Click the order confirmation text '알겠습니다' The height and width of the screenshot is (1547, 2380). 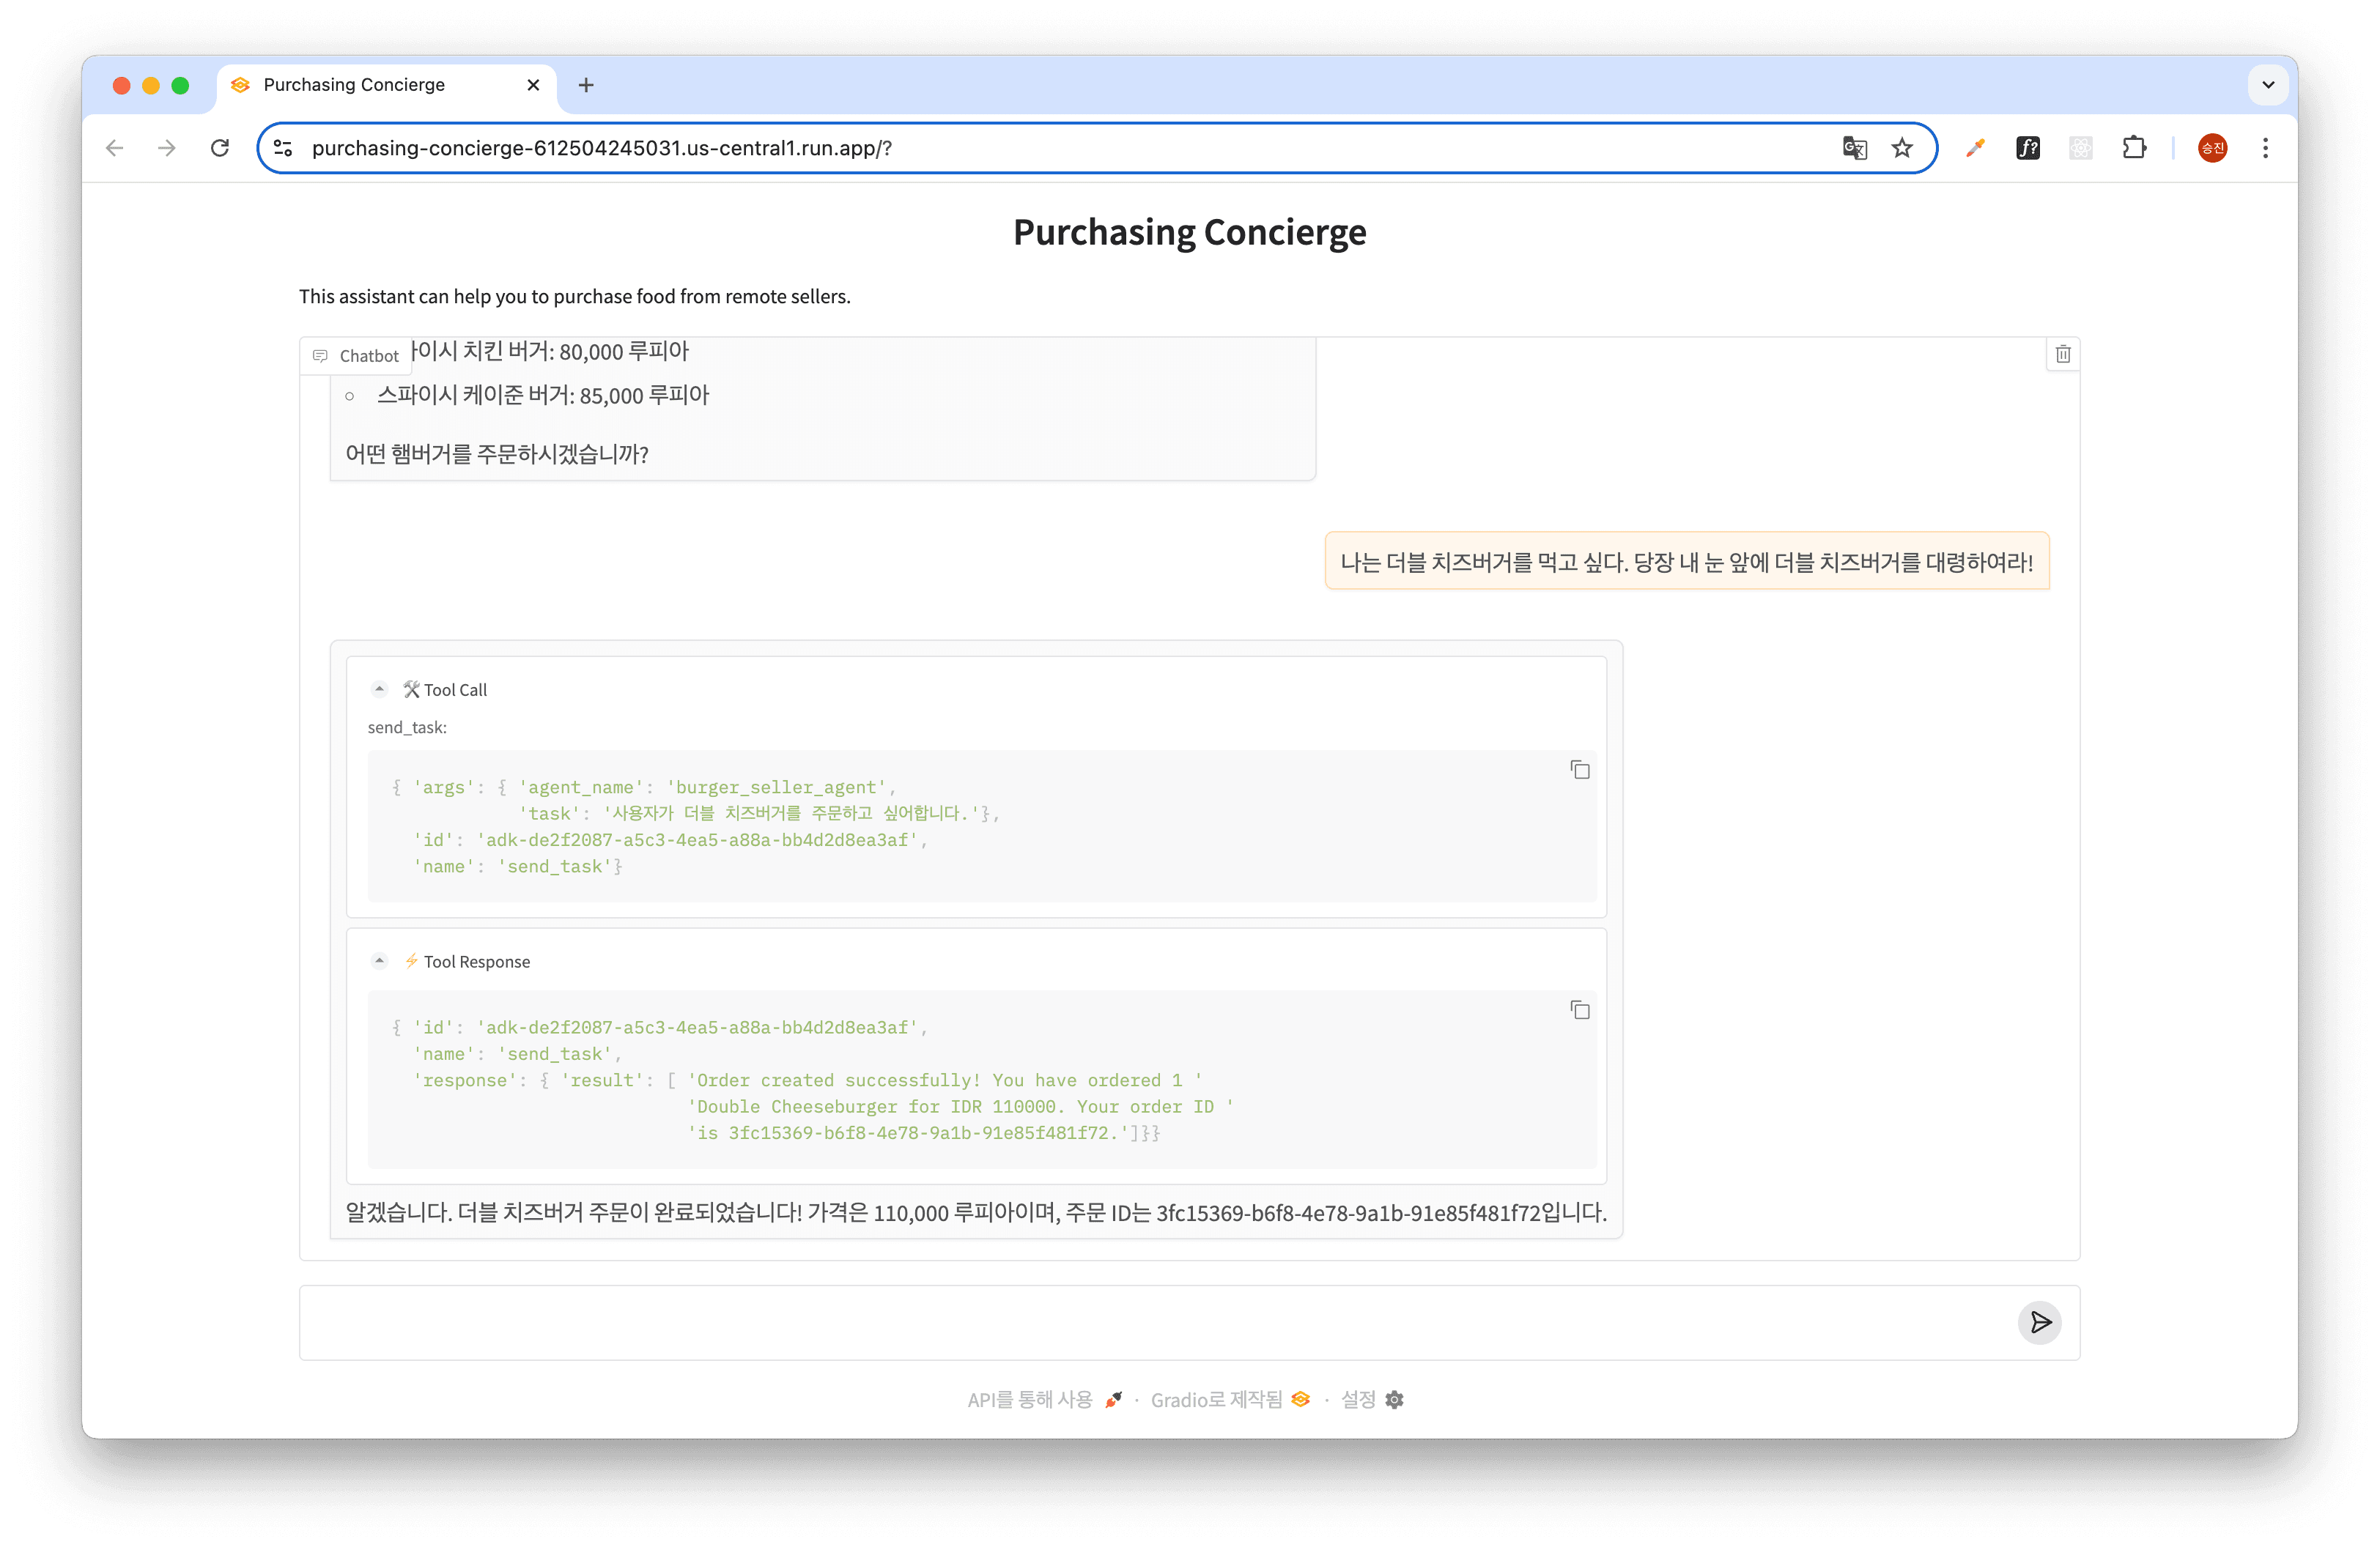(976, 1212)
